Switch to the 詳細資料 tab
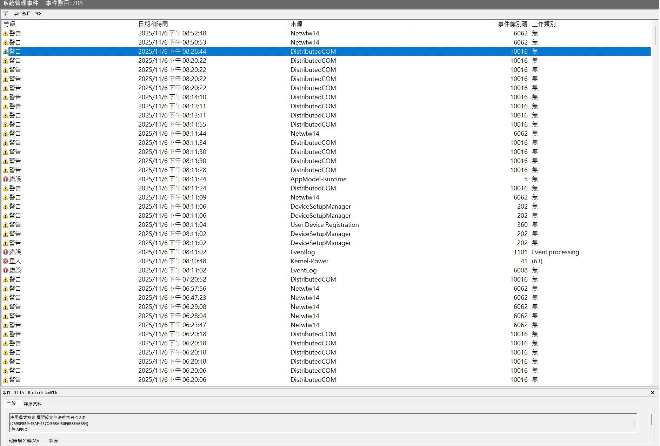The image size is (660, 446). pyautogui.click(x=33, y=404)
